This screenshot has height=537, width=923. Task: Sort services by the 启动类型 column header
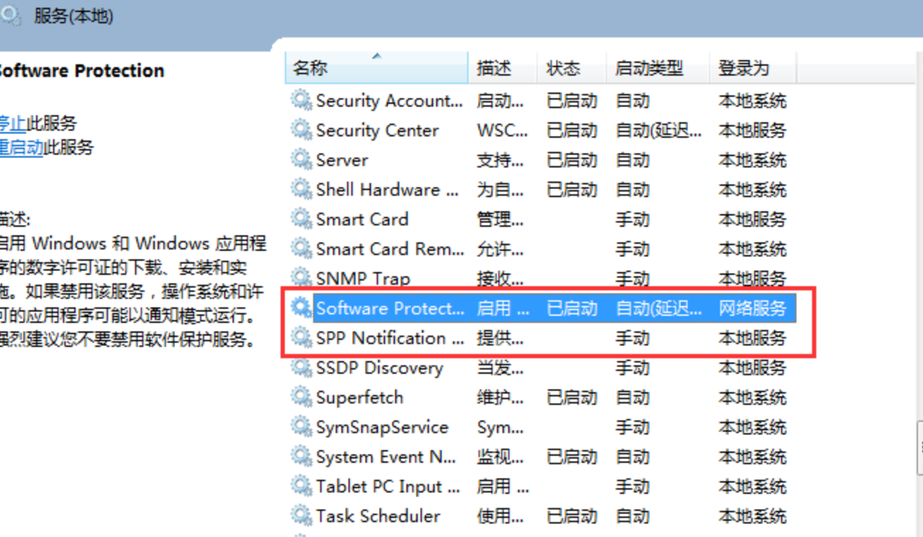[x=658, y=68]
